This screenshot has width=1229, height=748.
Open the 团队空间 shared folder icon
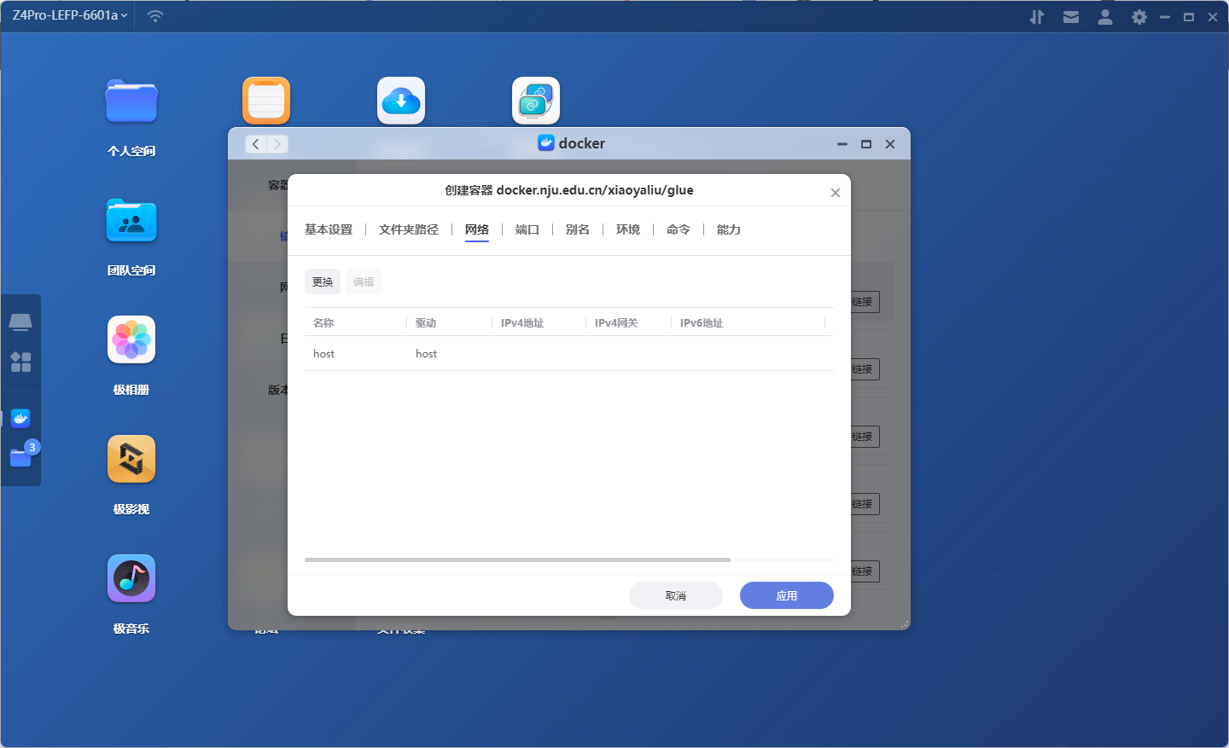(131, 222)
